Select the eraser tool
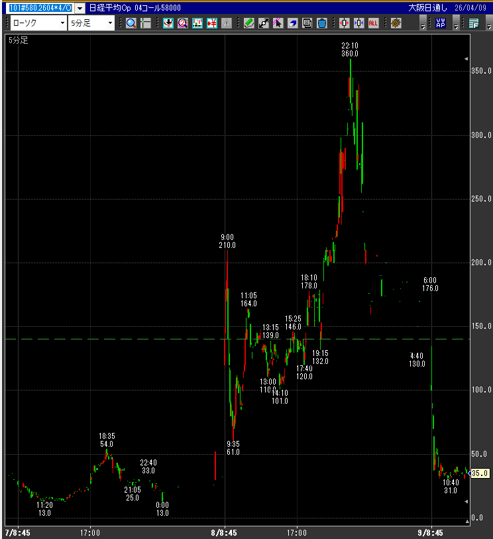 point(293,23)
